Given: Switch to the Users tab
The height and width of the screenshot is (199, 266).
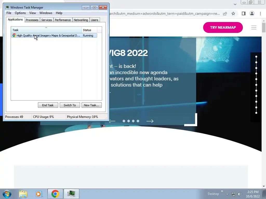Looking at the screenshot, I should 95,20.
